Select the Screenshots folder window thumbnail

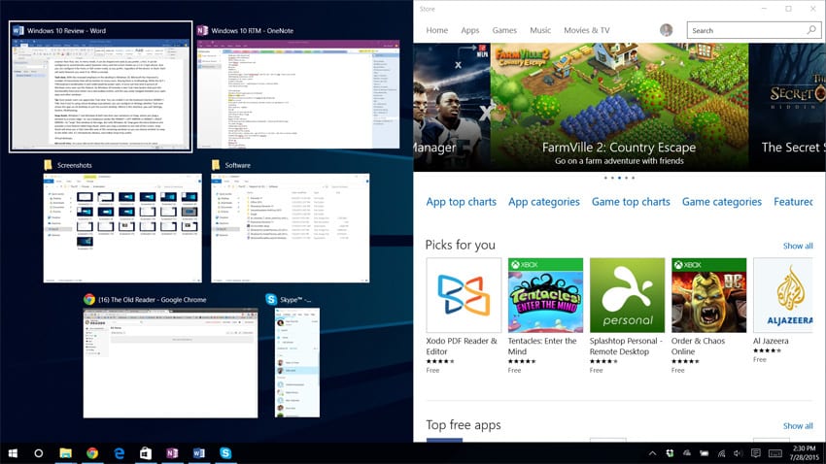[x=122, y=228]
